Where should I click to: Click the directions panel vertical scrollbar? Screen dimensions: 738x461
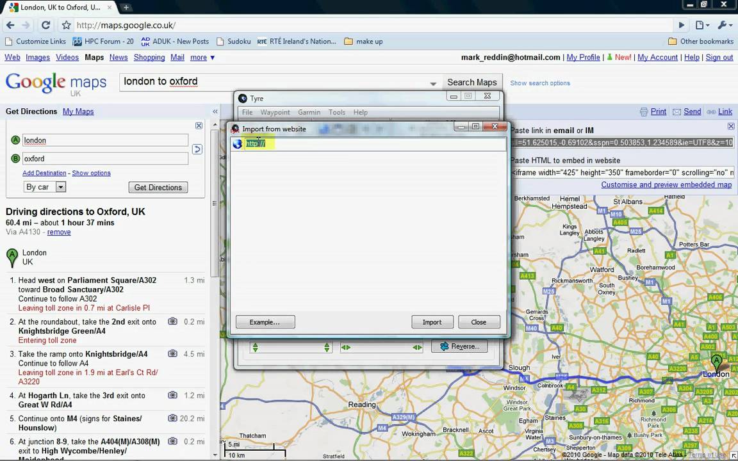pos(215,203)
